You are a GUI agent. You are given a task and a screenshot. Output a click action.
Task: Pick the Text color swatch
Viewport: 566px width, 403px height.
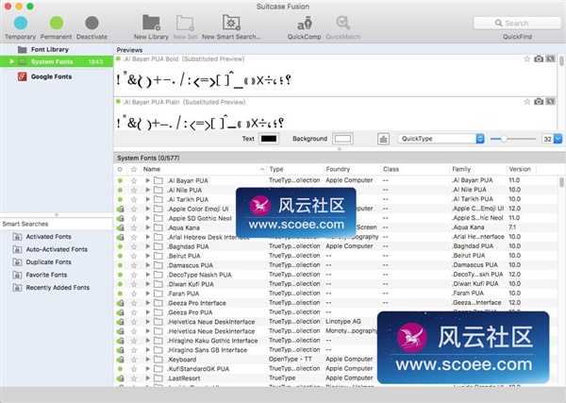tap(269, 139)
